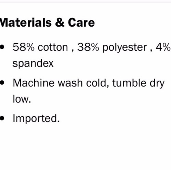Click the word cold
Screen dimensions: 171x170
click(97, 83)
